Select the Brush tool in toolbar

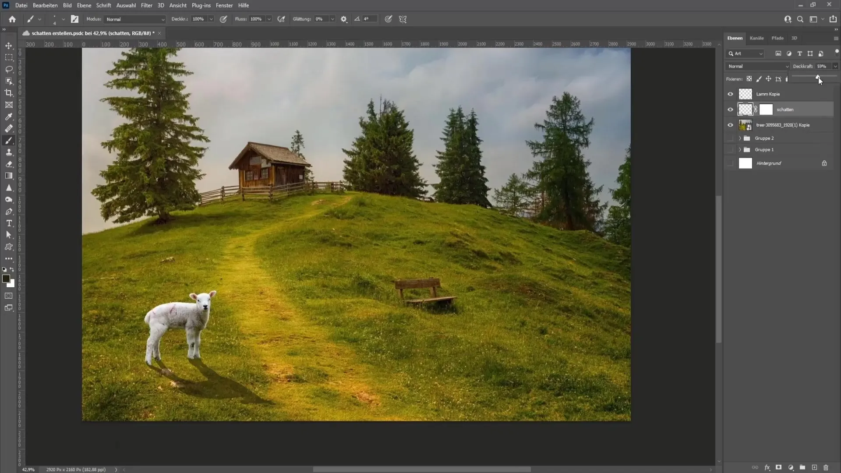click(9, 140)
